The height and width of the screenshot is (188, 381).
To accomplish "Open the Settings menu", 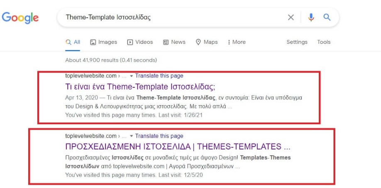I will click(x=297, y=42).
